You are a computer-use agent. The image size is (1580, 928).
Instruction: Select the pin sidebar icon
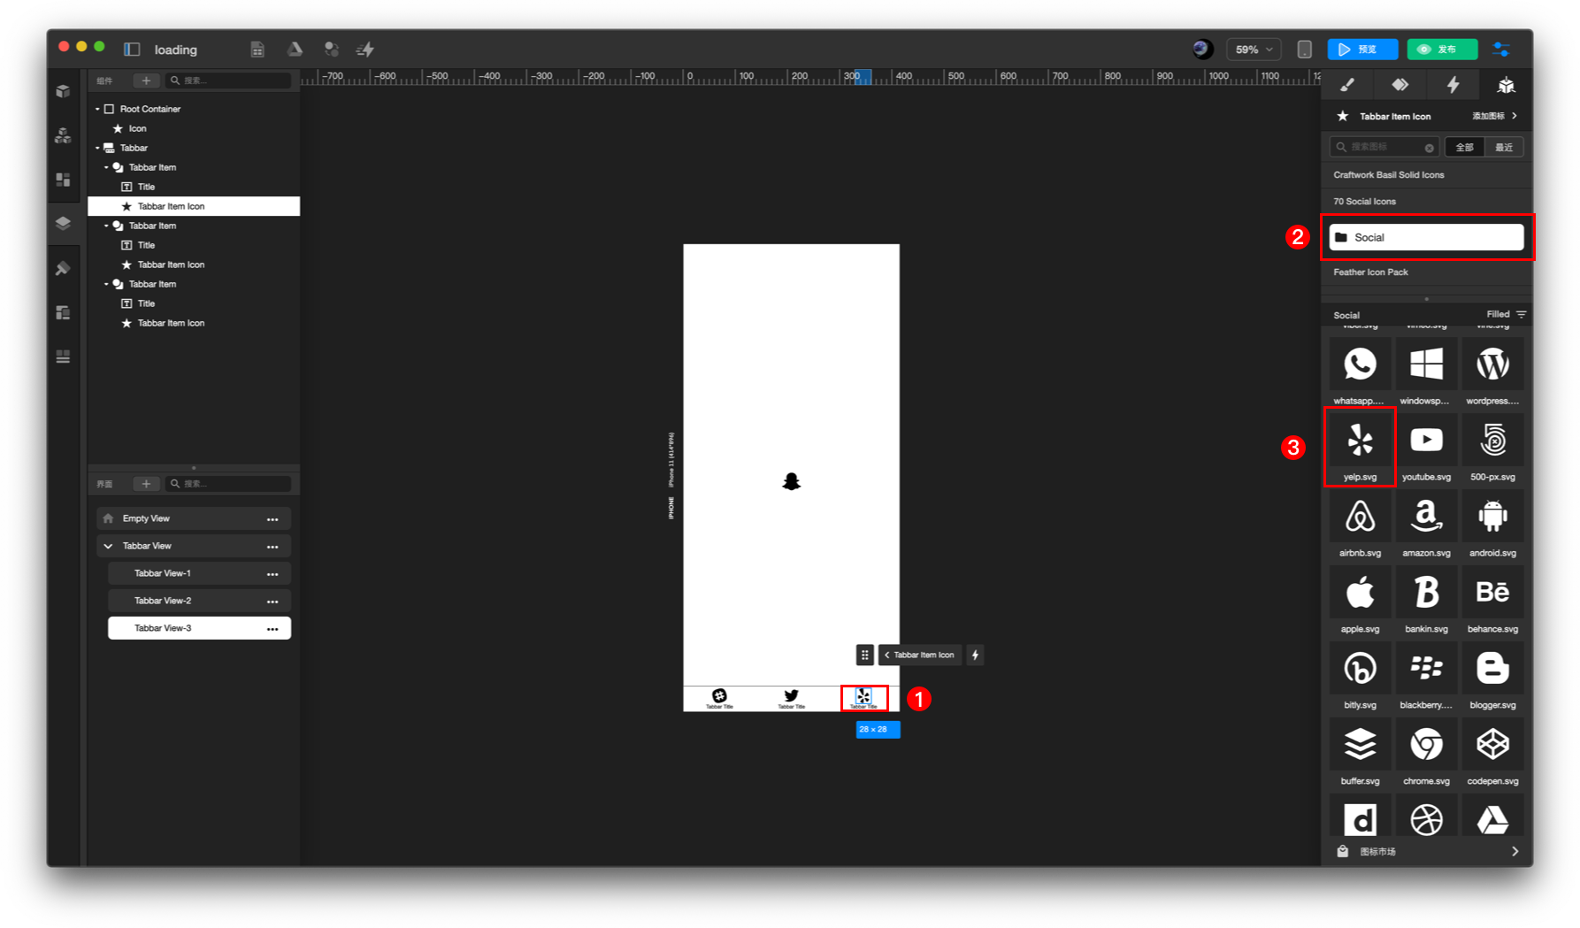[63, 268]
